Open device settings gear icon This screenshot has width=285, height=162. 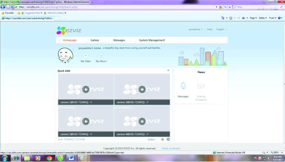click(x=168, y=139)
